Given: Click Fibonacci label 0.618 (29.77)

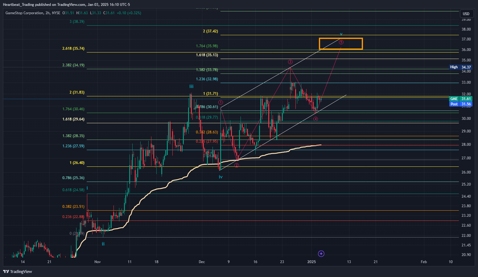Looking at the screenshot, I should pos(207,117).
